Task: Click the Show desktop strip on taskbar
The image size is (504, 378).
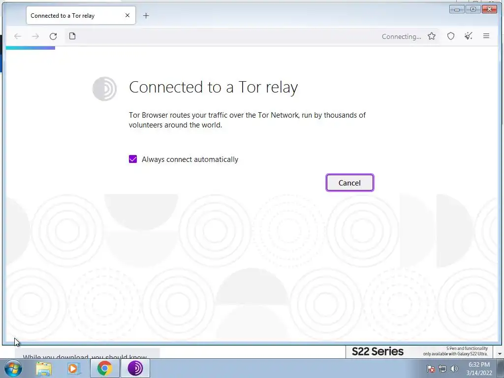Action: point(501,368)
